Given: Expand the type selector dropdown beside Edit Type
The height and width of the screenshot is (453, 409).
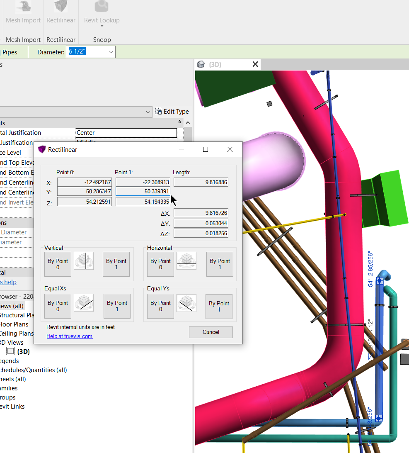Looking at the screenshot, I should point(148,112).
